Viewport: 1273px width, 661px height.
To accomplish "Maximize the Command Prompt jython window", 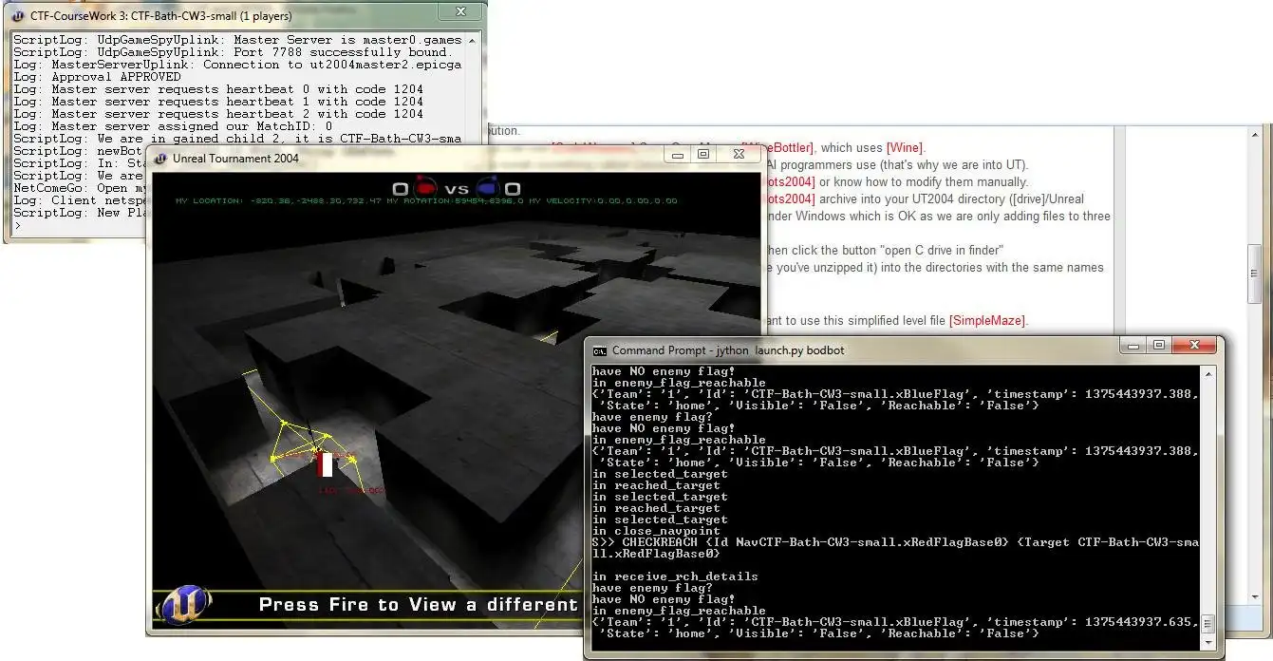I will tap(1158, 346).
